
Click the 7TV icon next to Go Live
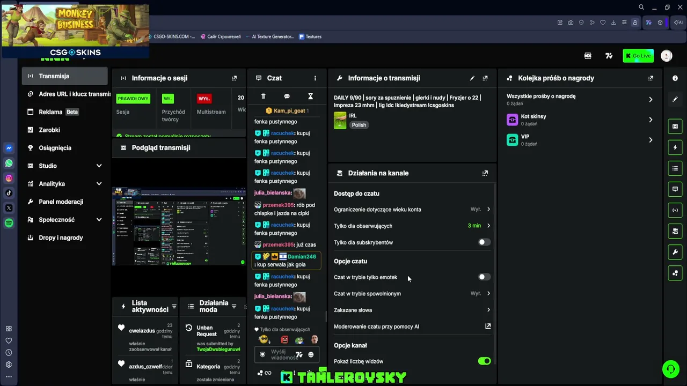[609, 56]
